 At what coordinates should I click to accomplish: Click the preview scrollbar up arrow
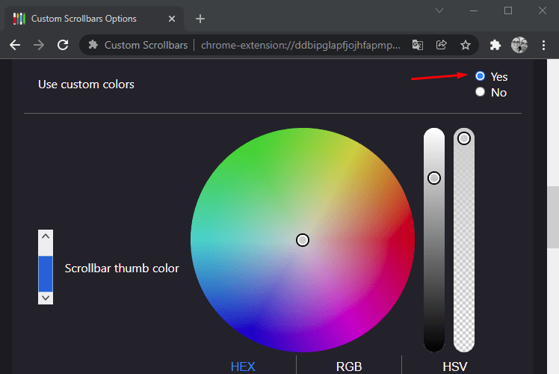click(x=46, y=236)
